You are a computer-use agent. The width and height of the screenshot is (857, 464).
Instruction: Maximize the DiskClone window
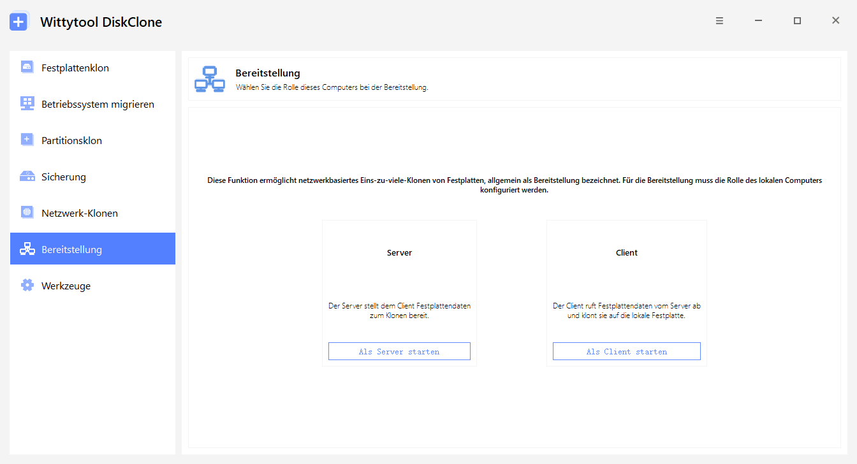click(797, 21)
